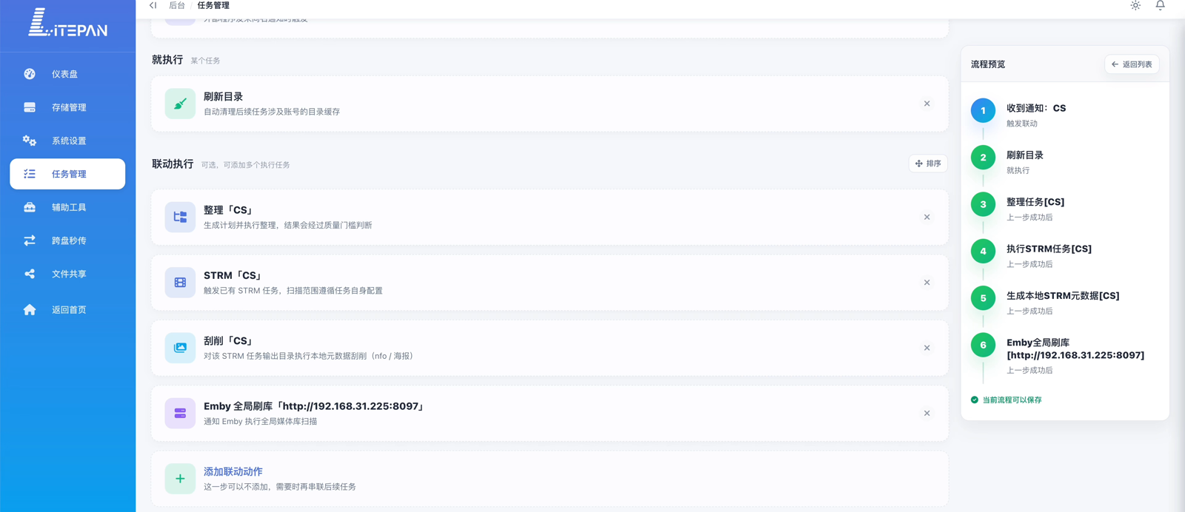This screenshot has height=512, width=1185.
Task: Remove the 整理「CS」 action
Action: pos(927,217)
